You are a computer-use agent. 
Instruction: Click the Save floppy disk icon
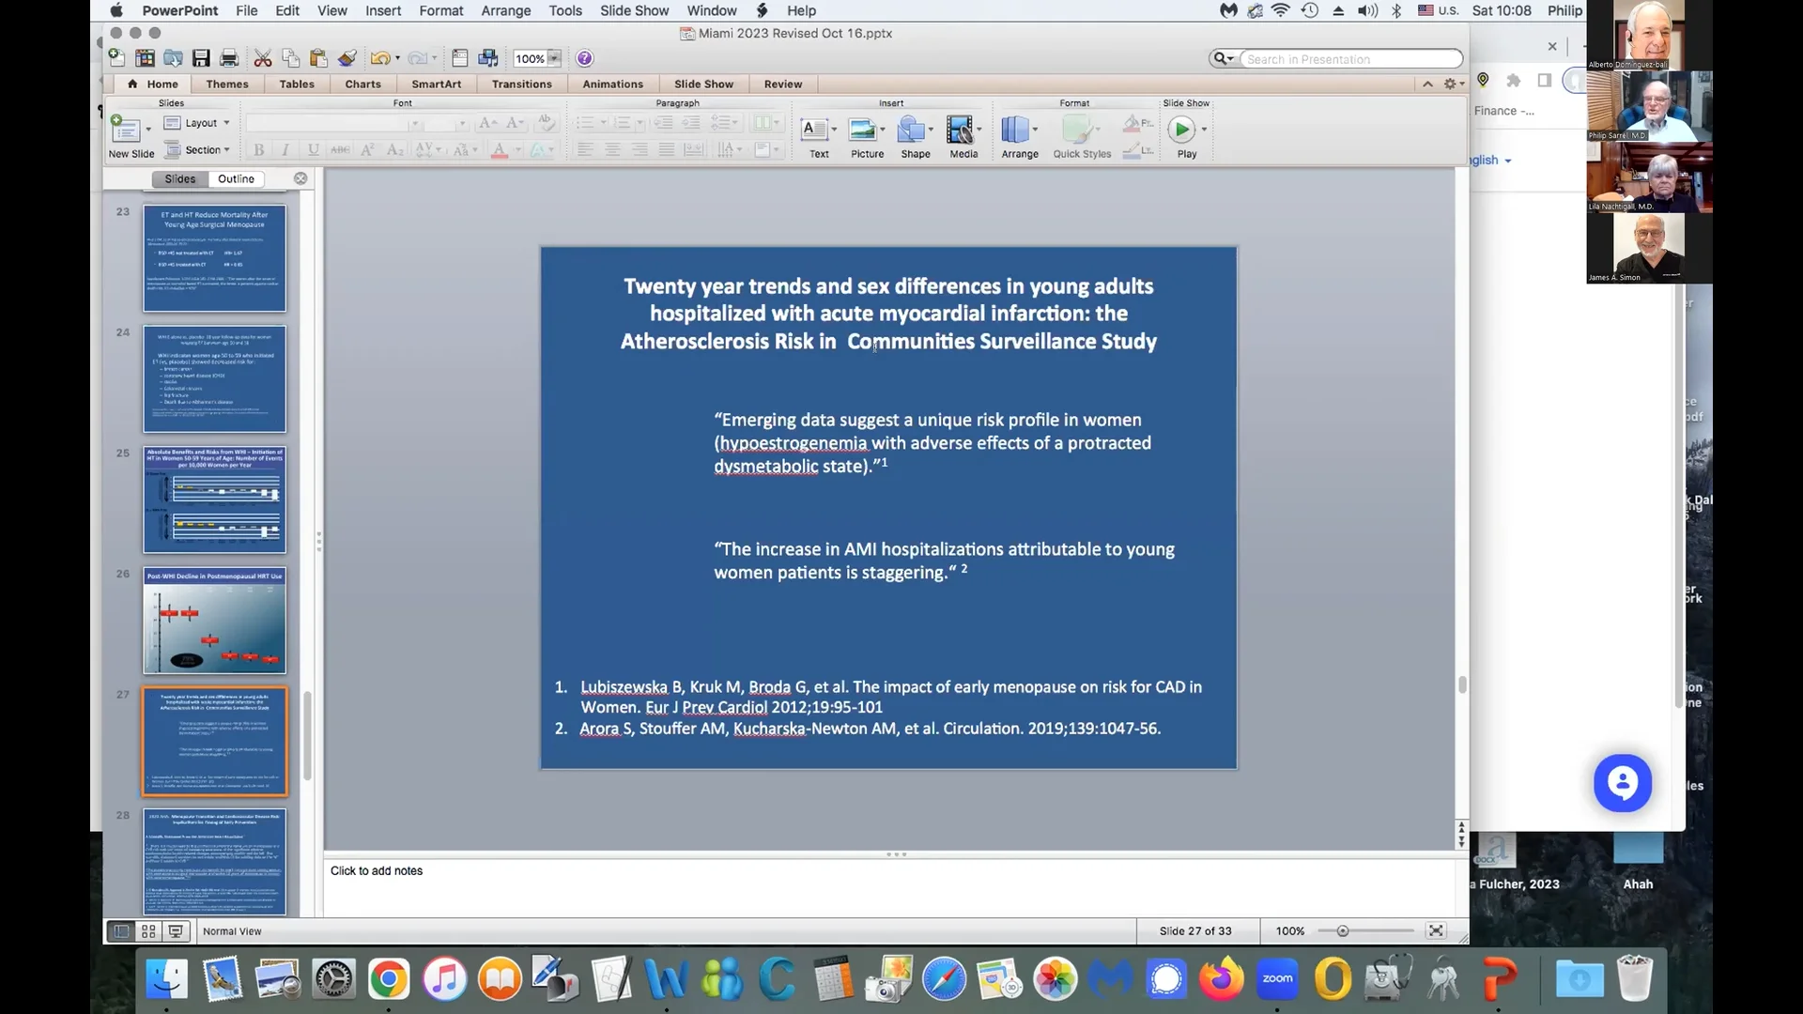click(201, 58)
